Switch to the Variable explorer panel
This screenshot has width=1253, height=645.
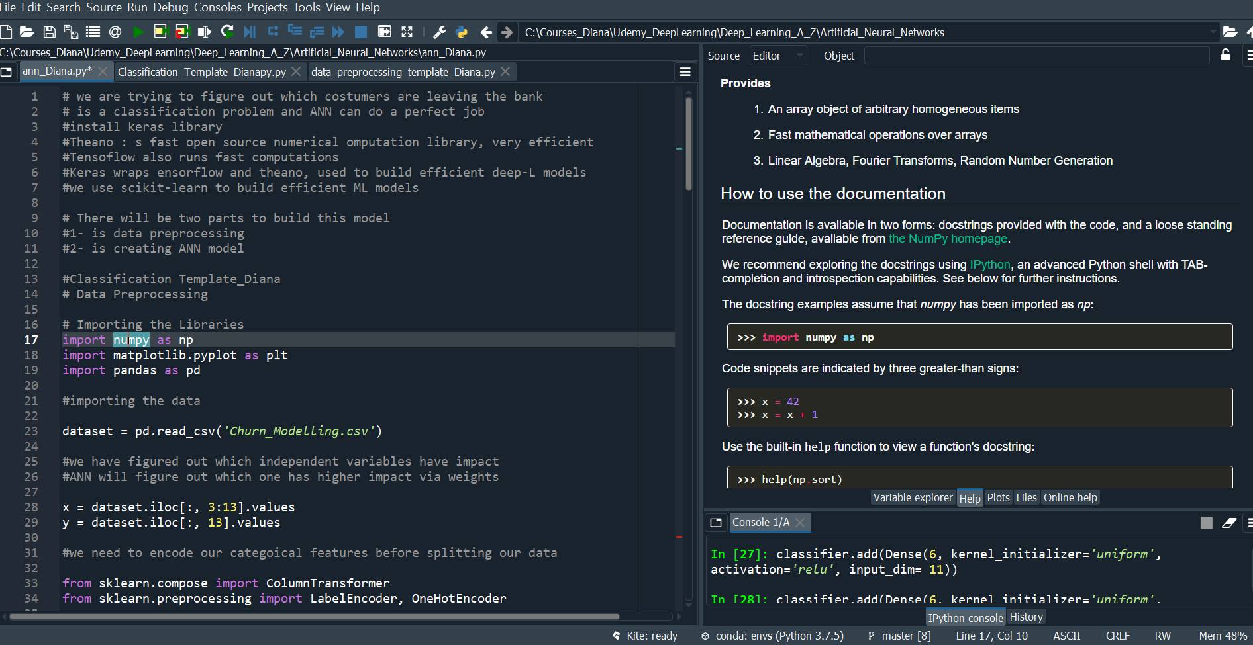tap(913, 497)
